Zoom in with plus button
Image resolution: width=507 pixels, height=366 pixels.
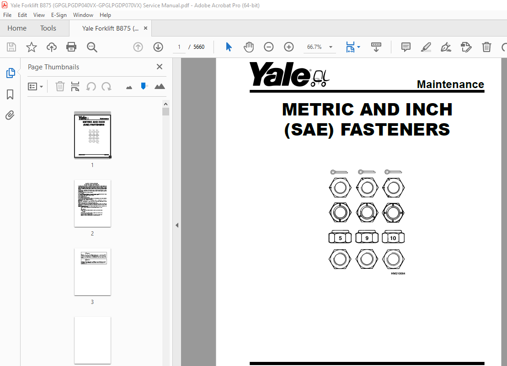289,47
